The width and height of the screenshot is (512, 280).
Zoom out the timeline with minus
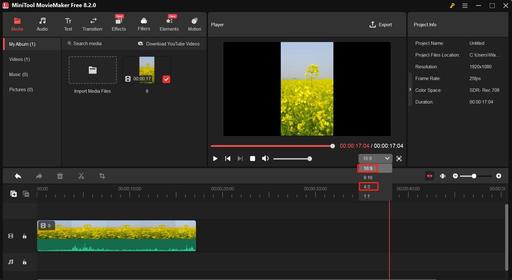click(455, 176)
